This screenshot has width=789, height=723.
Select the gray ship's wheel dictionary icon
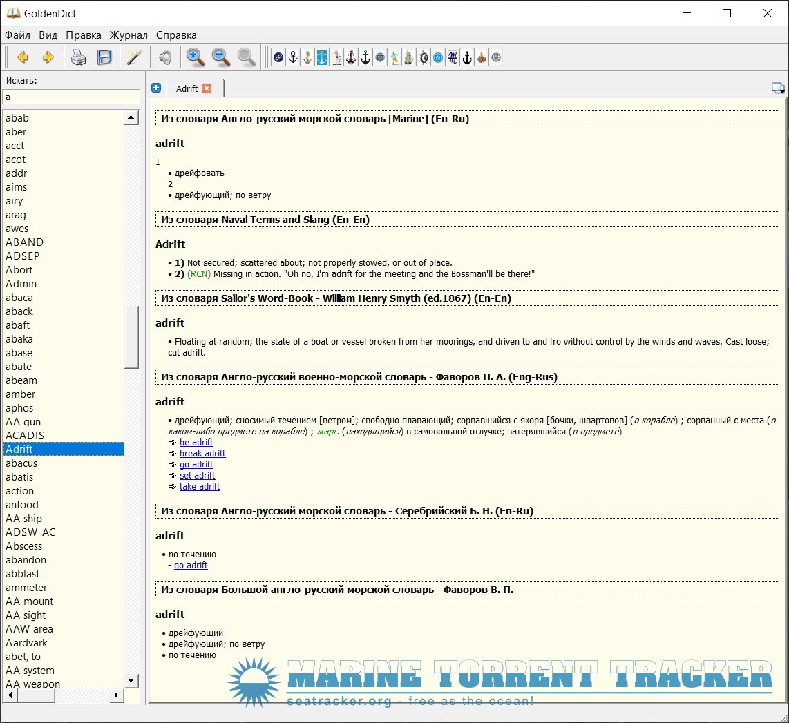coord(496,57)
